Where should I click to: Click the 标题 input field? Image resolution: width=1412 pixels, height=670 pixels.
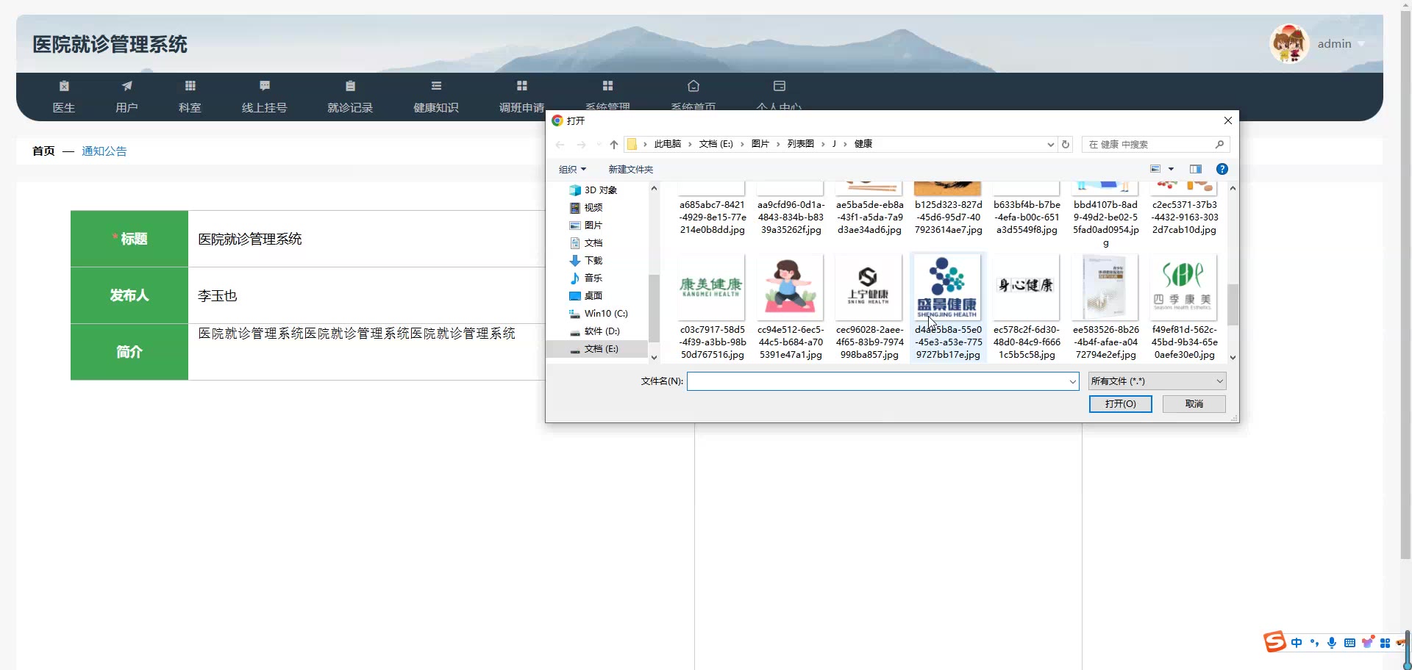pyautogui.click(x=368, y=239)
